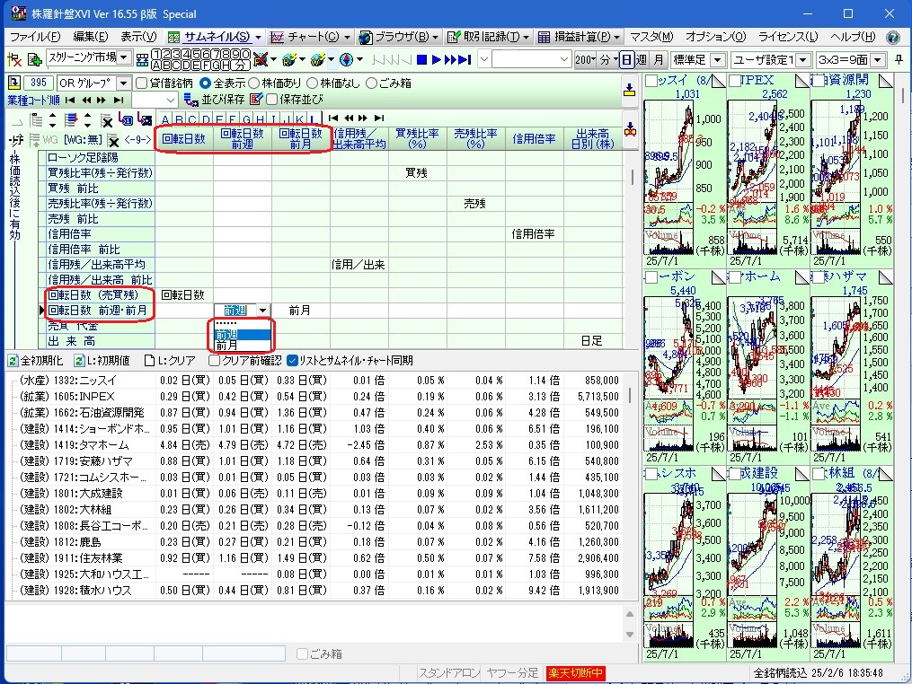This screenshot has width=912, height=684.
Task: Select the 株価なし radio button
Action: point(312,83)
